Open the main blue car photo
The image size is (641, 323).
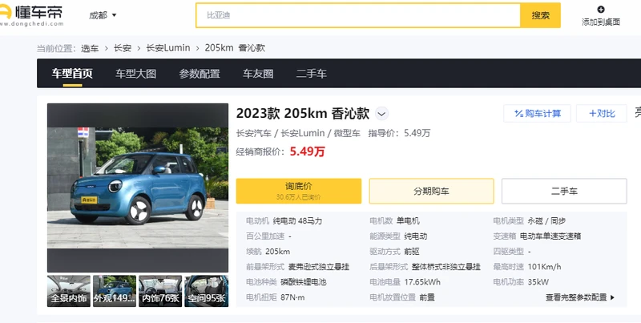tap(138, 188)
